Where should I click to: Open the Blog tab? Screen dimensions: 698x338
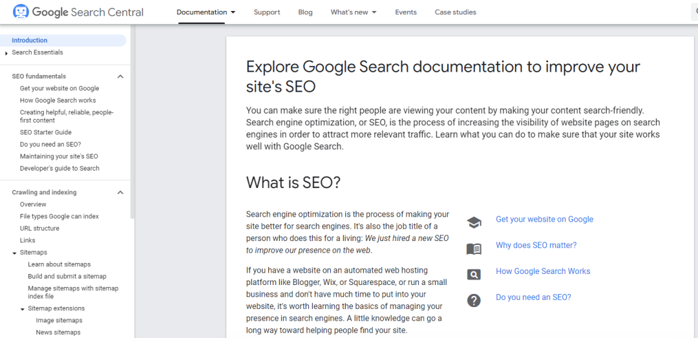coord(305,12)
